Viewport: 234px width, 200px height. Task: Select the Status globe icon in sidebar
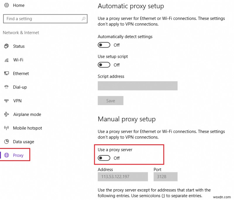pos(6,46)
